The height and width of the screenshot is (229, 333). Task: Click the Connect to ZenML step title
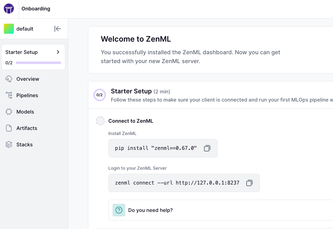pyautogui.click(x=131, y=121)
